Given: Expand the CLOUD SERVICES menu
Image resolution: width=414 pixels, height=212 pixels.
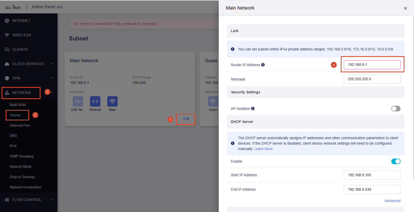Looking at the screenshot, I should pos(52,64).
